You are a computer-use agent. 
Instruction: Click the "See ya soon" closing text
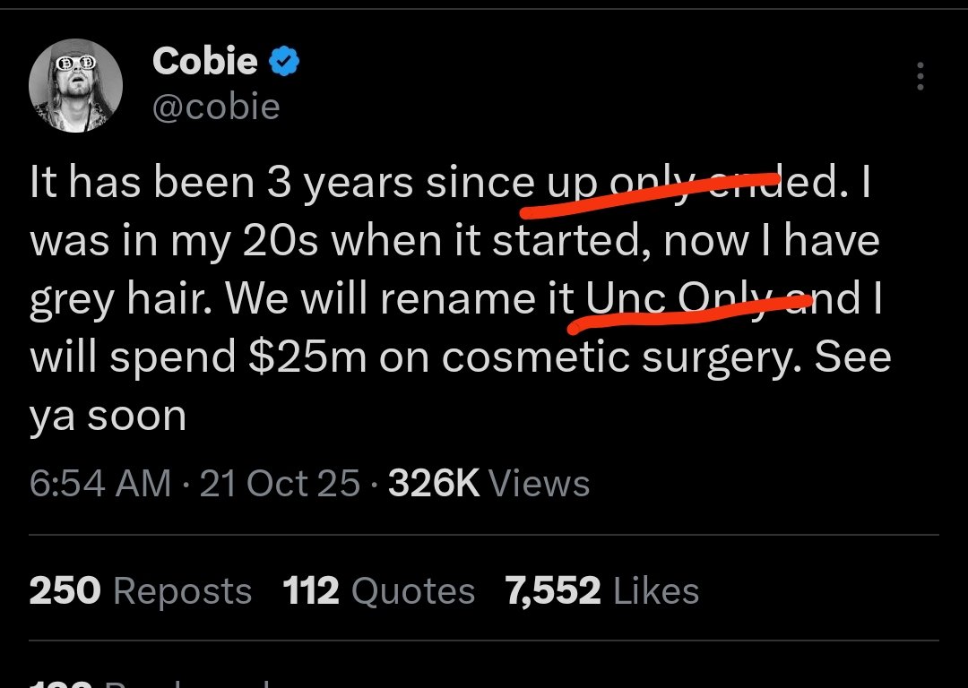coord(108,416)
